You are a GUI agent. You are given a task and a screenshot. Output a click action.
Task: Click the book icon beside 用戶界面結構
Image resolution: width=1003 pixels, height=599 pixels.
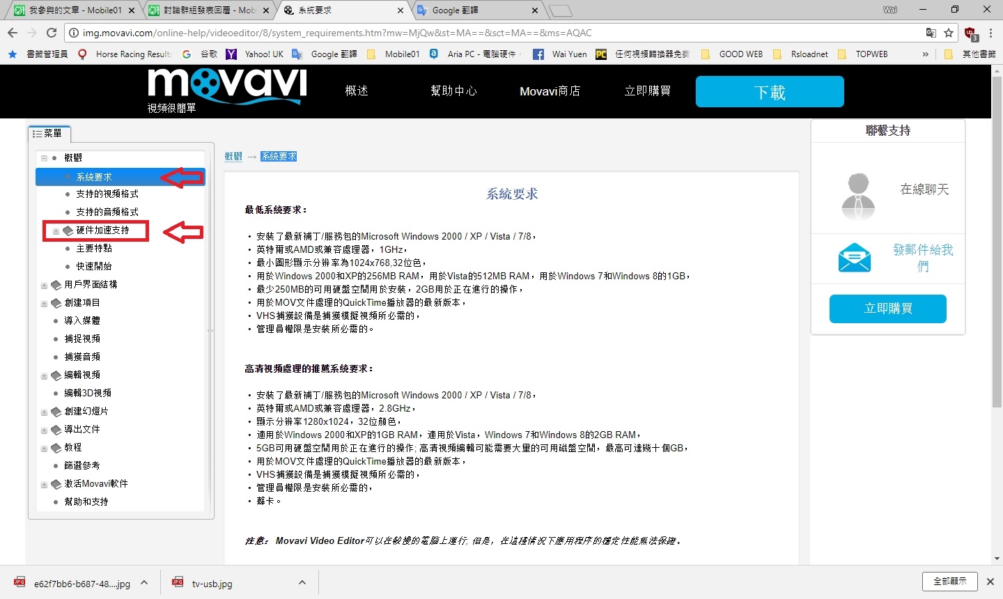pyautogui.click(x=56, y=285)
